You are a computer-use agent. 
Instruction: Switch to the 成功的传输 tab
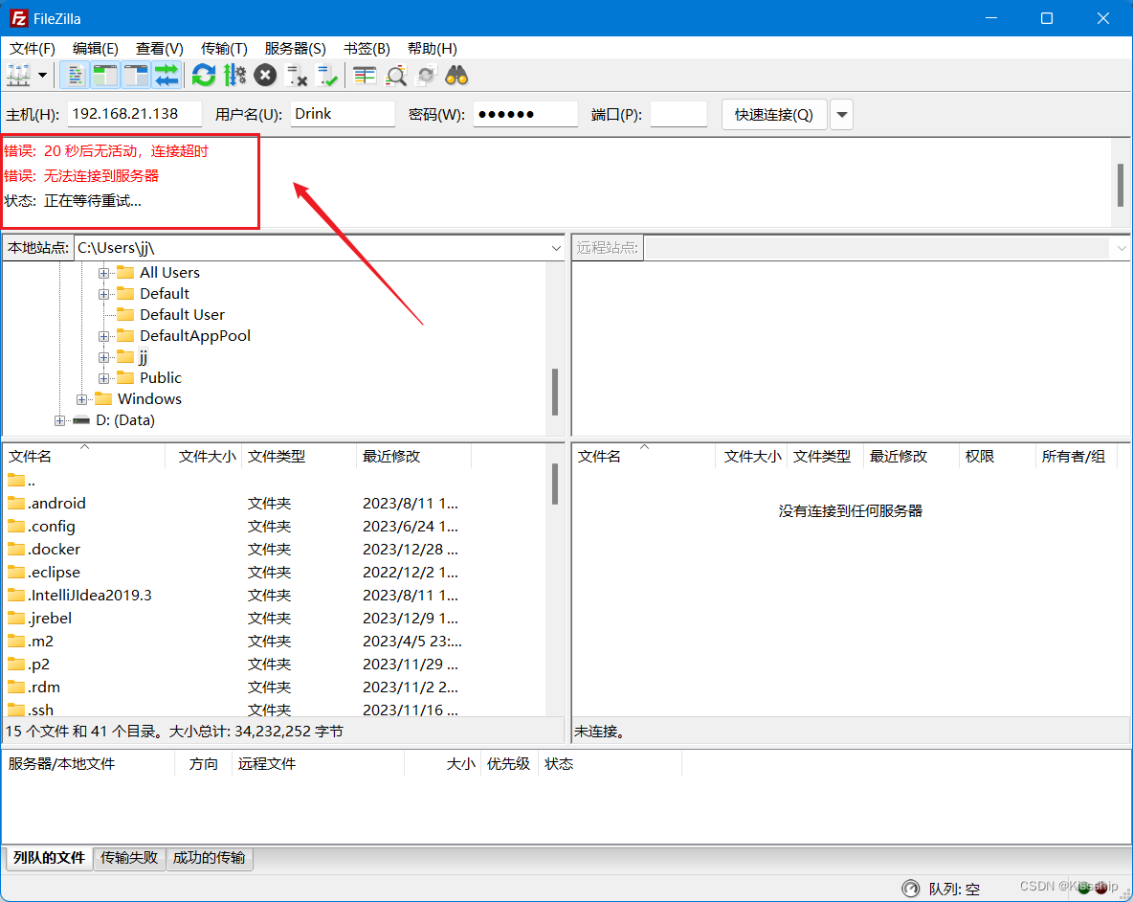[210, 858]
